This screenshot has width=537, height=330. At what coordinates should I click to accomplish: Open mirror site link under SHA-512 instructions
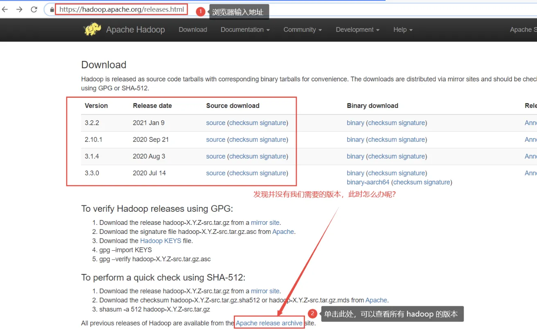(265, 291)
